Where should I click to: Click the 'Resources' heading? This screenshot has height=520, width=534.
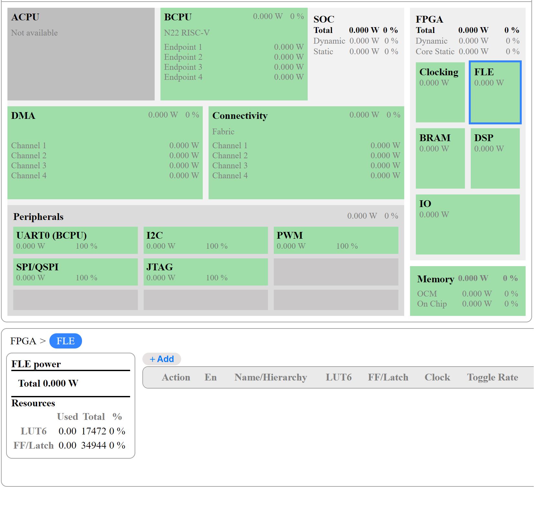point(33,403)
